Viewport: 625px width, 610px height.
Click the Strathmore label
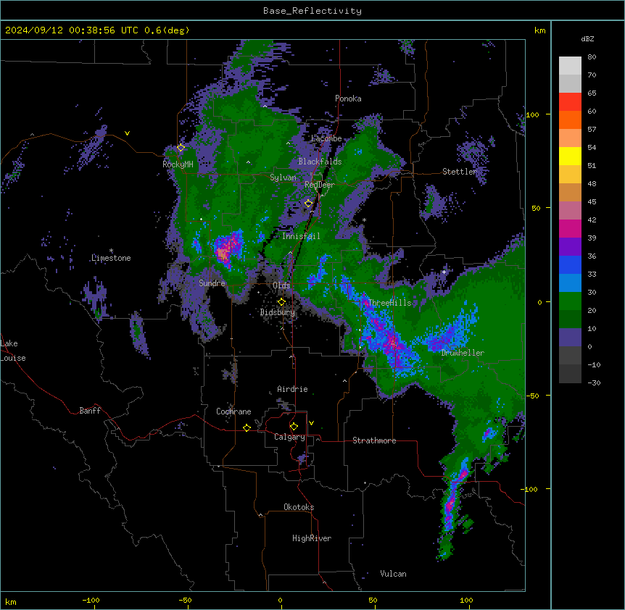[374, 440]
